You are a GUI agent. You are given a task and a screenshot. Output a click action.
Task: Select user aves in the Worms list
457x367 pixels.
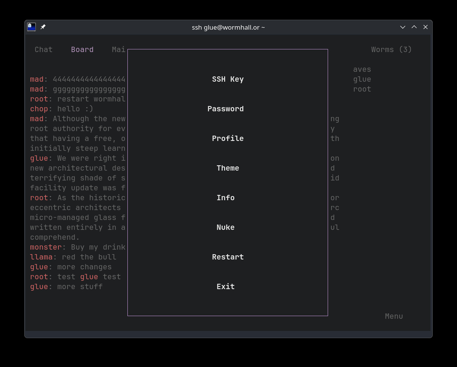tap(362, 69)
